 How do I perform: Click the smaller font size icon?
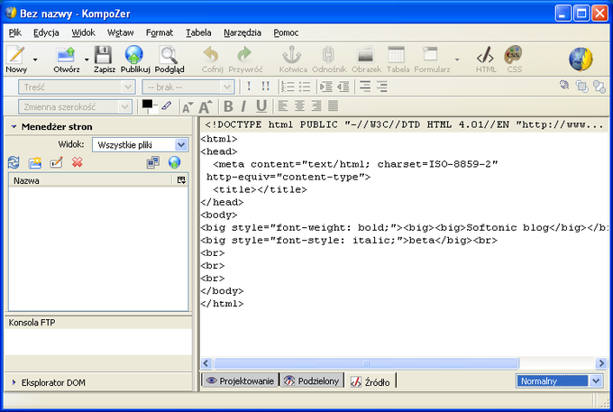[x=188, y=107]
